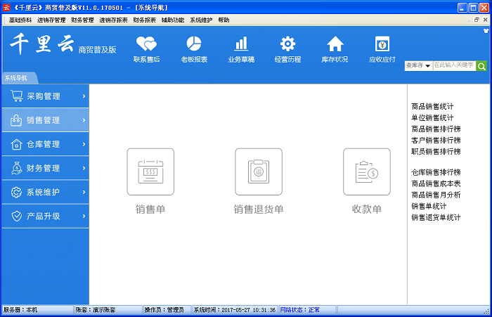
Task: Open the 财务报表 menu
Action: pos(145,20)
